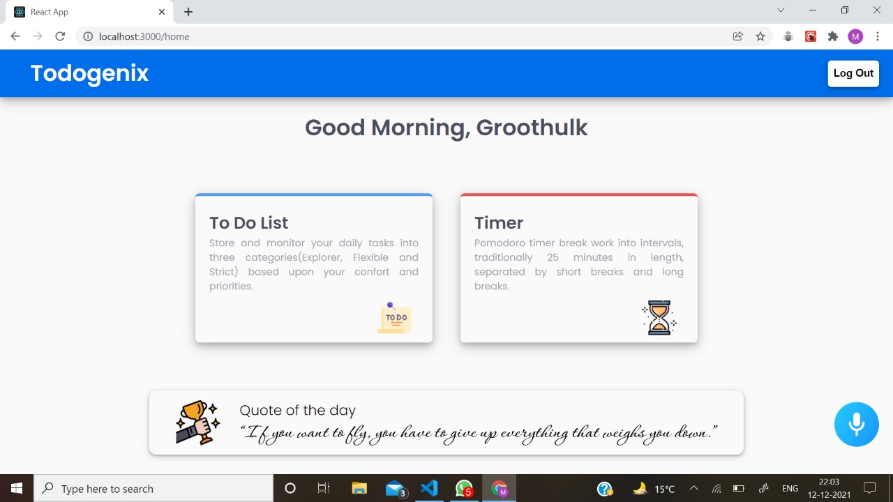The height and width of the screenshot is (502, 893).
Task: Open the Chrome profile avatar M
Action: point(855,36)
